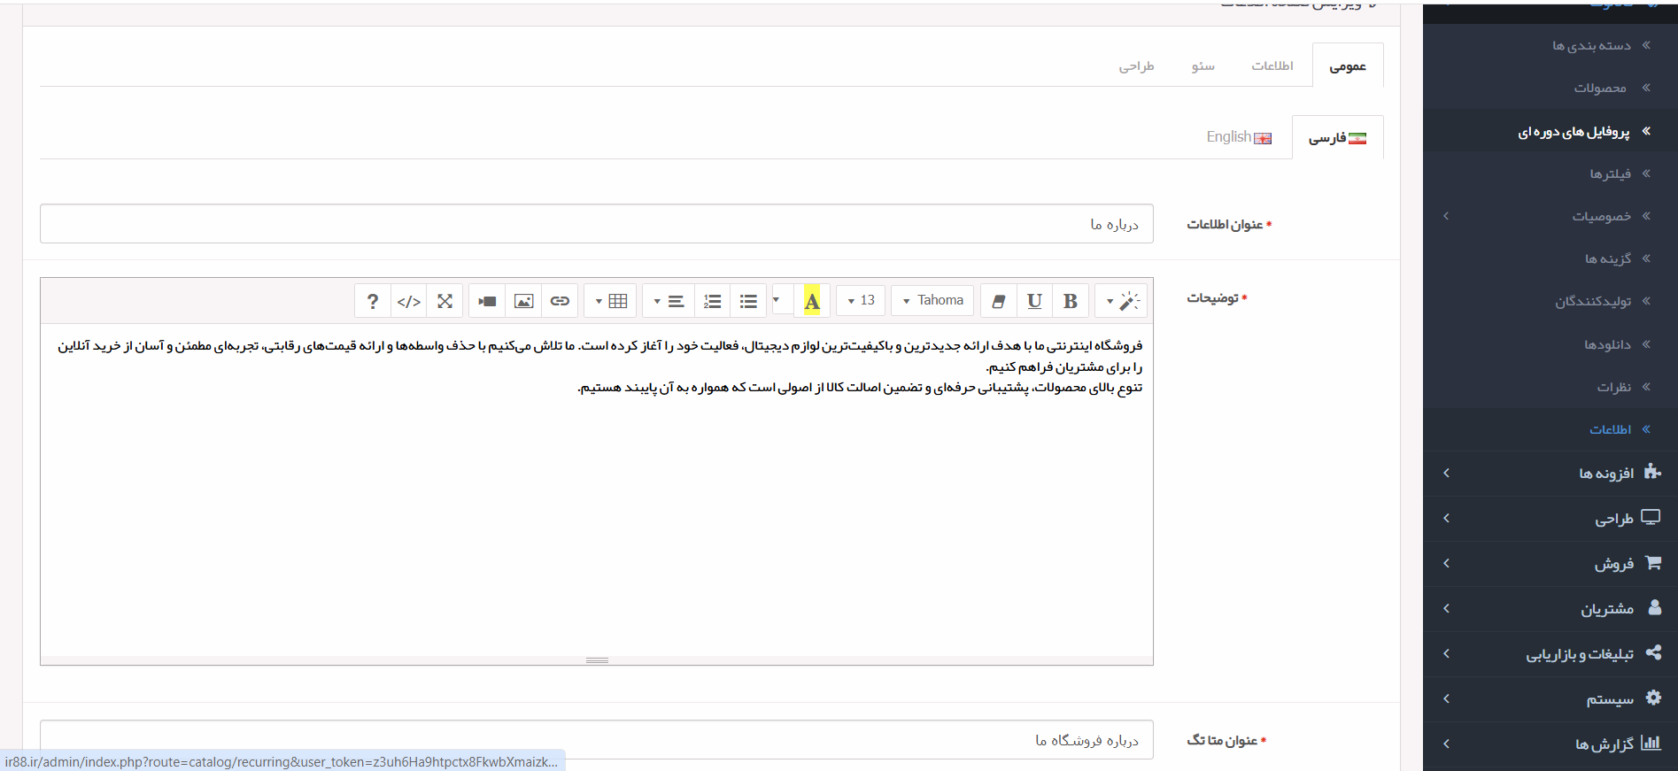
Task: Open the editor help (question mark) icon
Action: pyautogui.click(x=373, y=301)
